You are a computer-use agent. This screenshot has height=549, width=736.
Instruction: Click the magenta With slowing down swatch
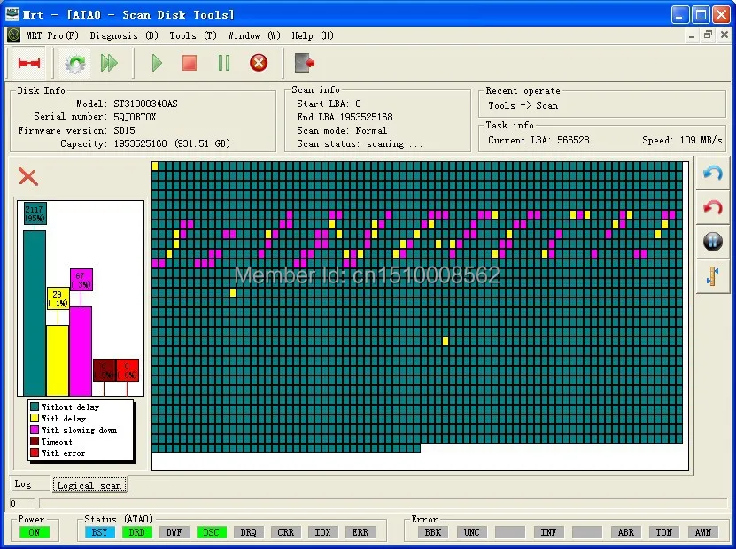[35, 429]
